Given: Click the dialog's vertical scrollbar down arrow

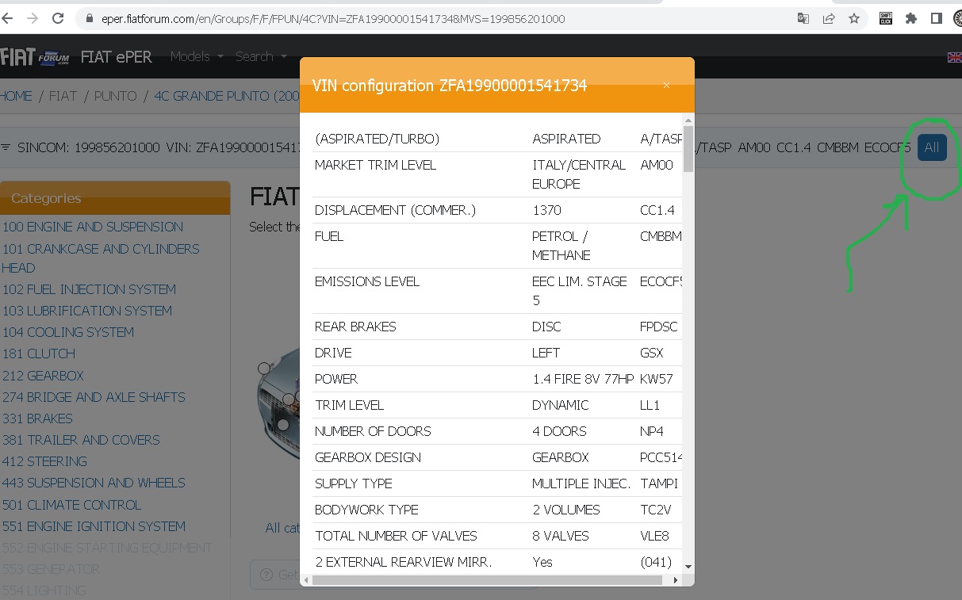Looking at the screenshot, I should [688, 566].
